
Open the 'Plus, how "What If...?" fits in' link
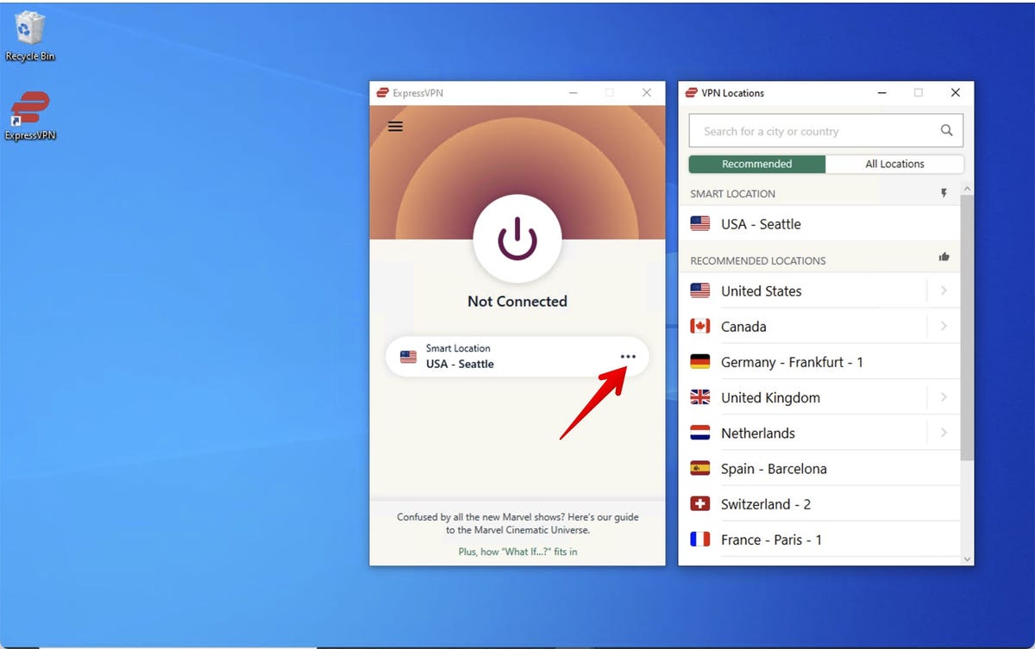517,552
